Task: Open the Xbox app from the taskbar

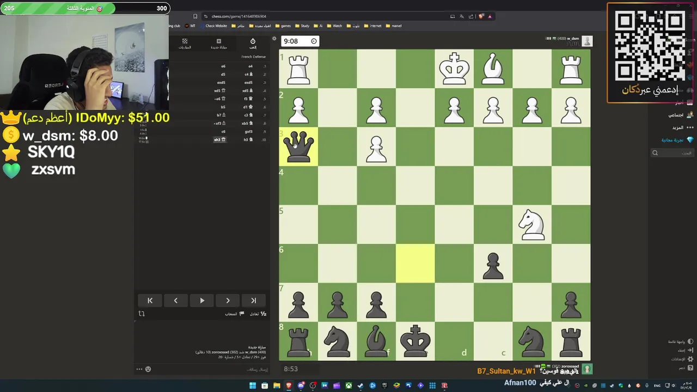Action: [348, 385]
